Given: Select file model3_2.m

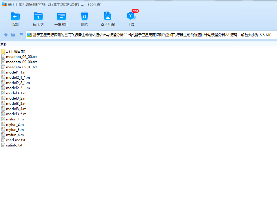Looking at the screenshot, I should pos(14,98).
